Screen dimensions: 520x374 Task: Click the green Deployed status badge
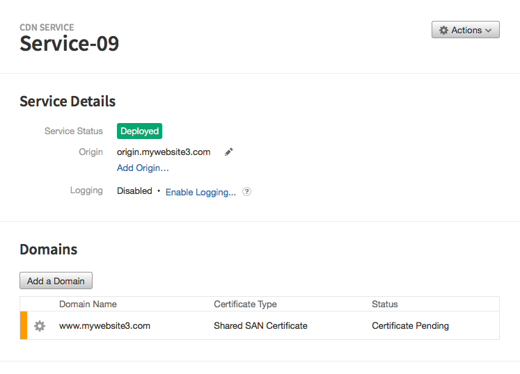pos(140,131)
